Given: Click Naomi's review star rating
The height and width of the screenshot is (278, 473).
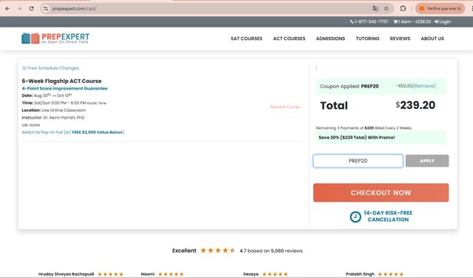Looking at the screenshot, I should (x=171, y=274).
